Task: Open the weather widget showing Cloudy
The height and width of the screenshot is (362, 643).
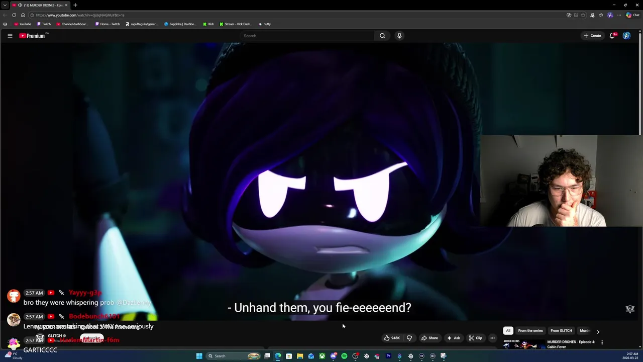Action: tap(14, 356)
